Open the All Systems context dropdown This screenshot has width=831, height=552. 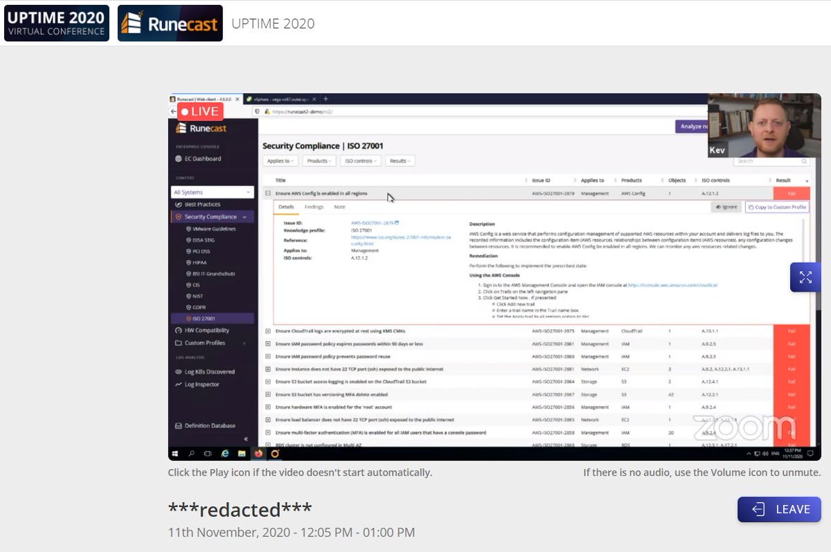pos(213,192)
